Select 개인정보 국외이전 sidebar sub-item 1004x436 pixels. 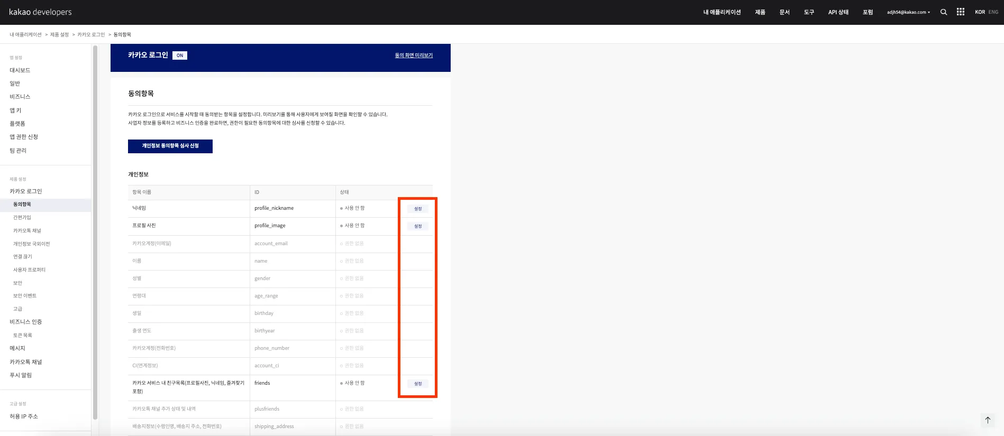tap(32, 244)
